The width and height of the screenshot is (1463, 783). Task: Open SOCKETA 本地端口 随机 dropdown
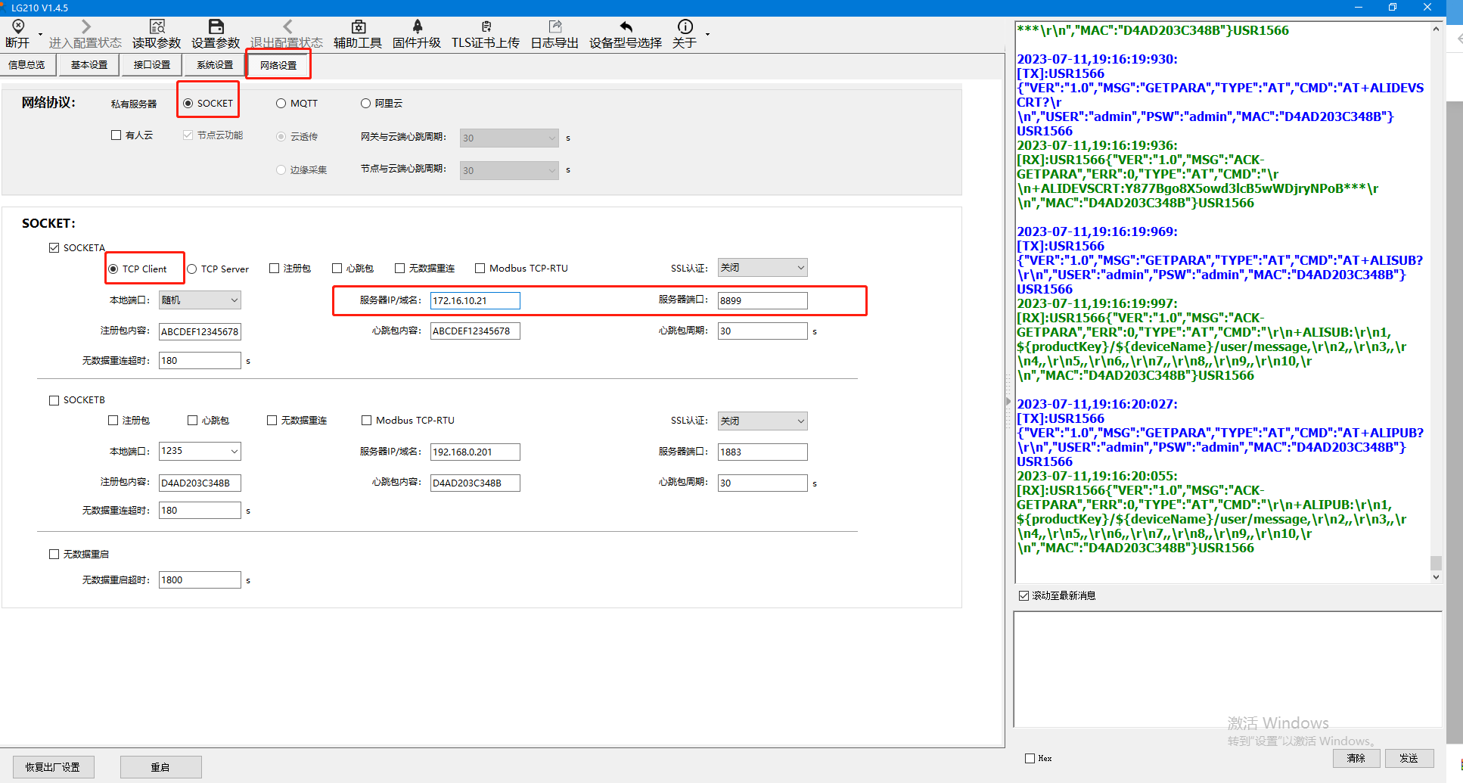200,300
